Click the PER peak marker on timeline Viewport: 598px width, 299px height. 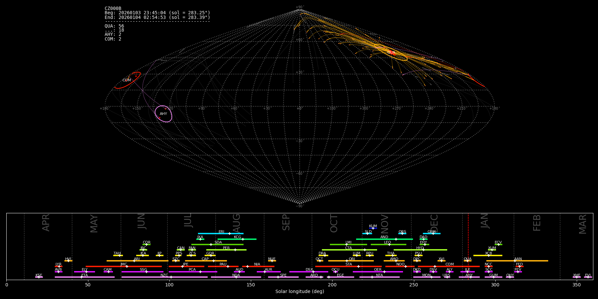click(235, 250)
